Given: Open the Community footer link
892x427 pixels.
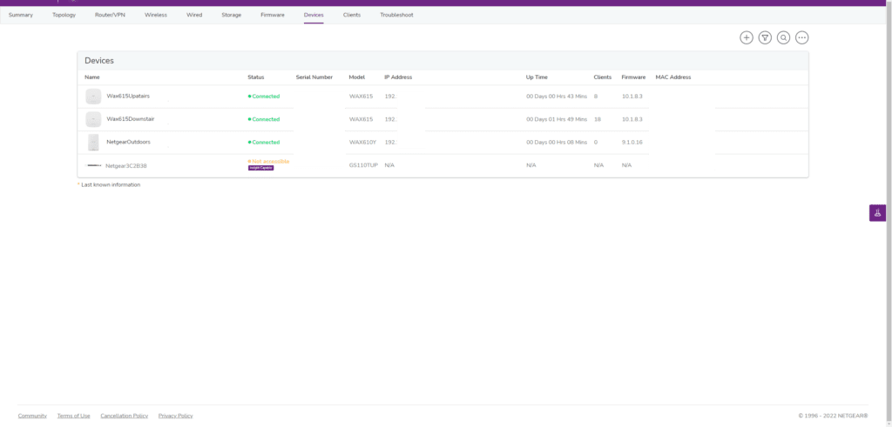Looking at the screenshot, I should click(x=32, y=416).
